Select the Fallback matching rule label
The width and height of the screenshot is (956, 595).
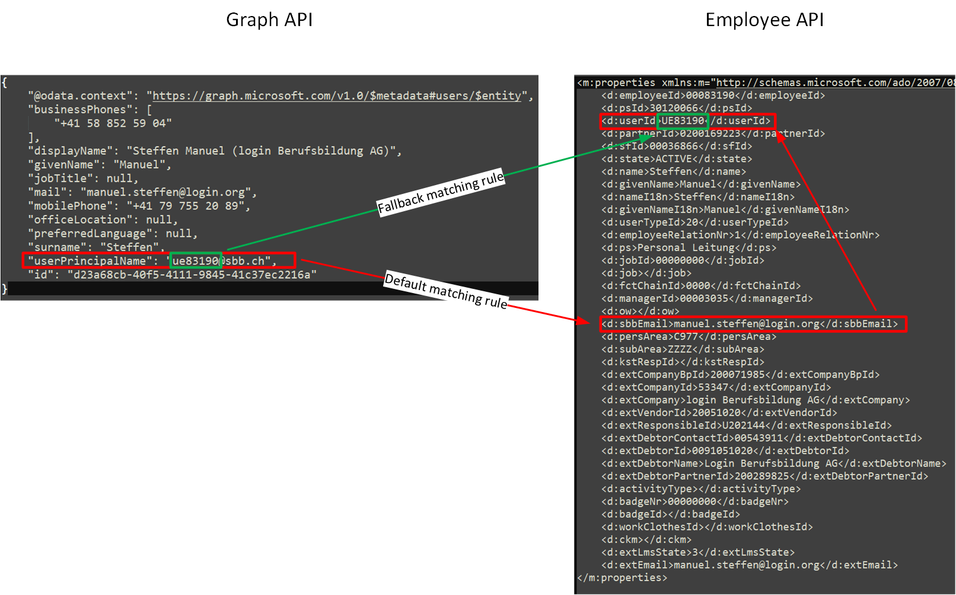441,192
